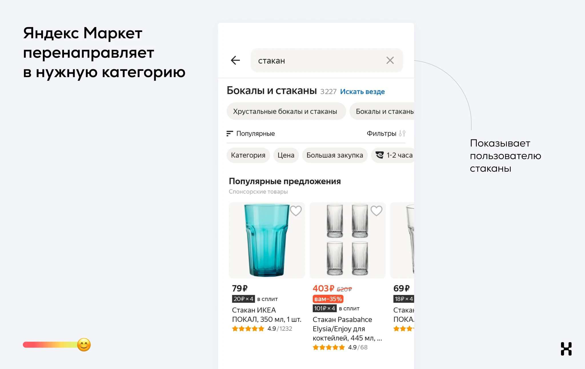
Task: Click the search field containing стакан
Action: point(327,60)
